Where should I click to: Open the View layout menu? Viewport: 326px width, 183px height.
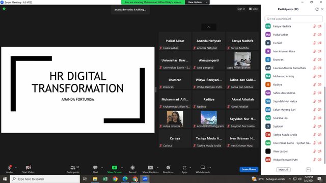[254, 9]
